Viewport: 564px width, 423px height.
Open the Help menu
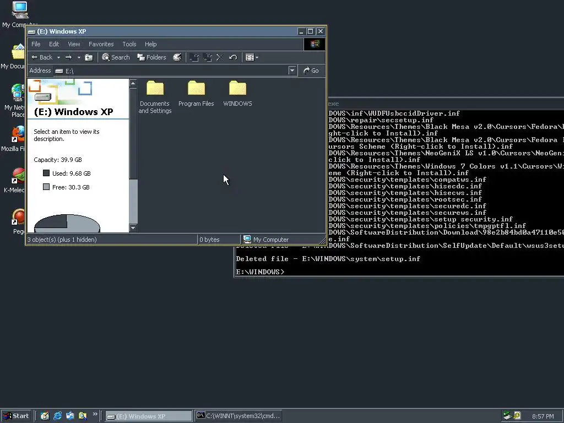[151, 44]
